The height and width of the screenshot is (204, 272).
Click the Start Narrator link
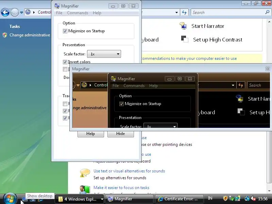click(208, 26)
